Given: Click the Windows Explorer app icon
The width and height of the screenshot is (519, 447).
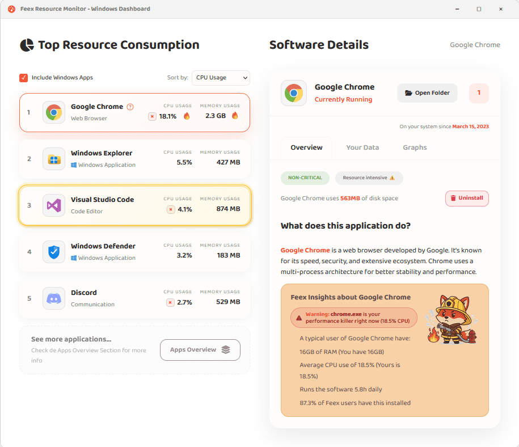Looking at the screenshot, I should (54, 159).
